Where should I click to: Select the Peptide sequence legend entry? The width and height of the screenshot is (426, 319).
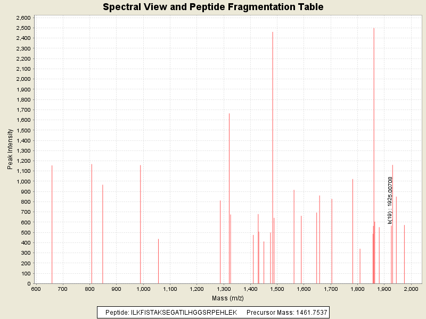pos(170,312)
